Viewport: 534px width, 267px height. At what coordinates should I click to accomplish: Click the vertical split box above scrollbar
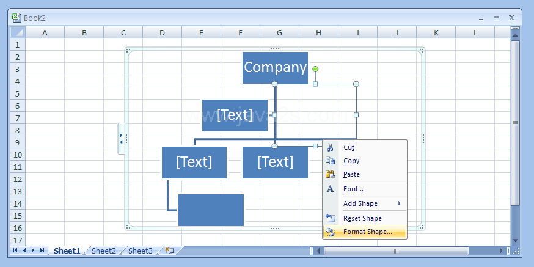coord(515,29)
